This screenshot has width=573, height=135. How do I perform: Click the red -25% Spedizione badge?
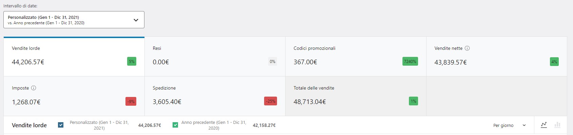tap(270, 101)
